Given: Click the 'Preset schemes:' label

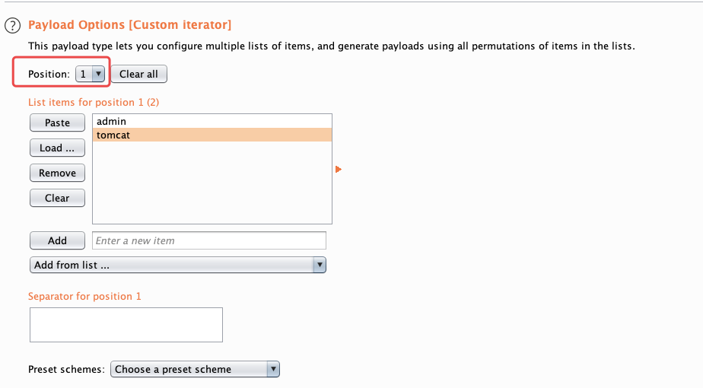Looking at the screenshot, I should [x=65, y=369].
